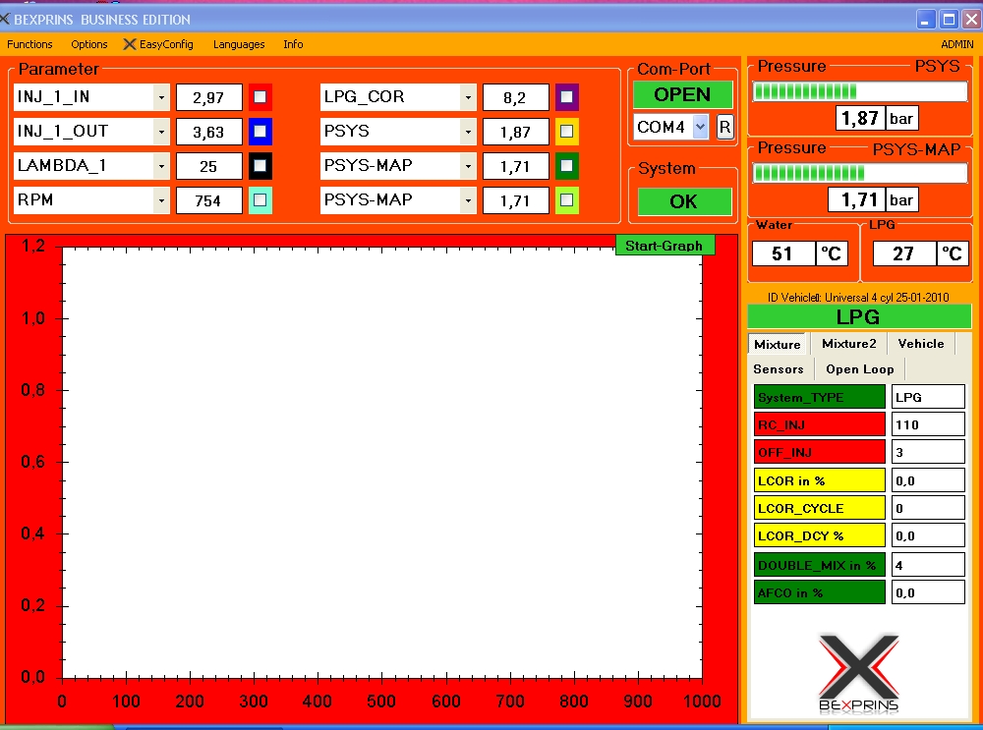Viewport: 983px width, 730px height.
Task: Expand the LPG_COR parameter dropdown
Action: 468,97
